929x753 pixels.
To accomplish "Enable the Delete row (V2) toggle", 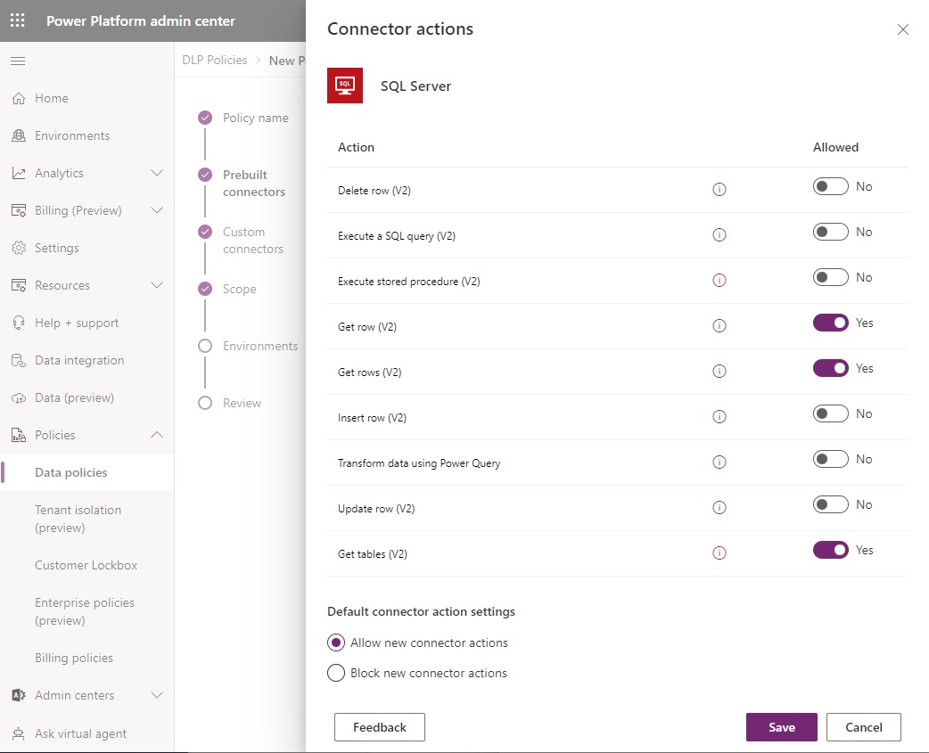I will tap(830, 186).
